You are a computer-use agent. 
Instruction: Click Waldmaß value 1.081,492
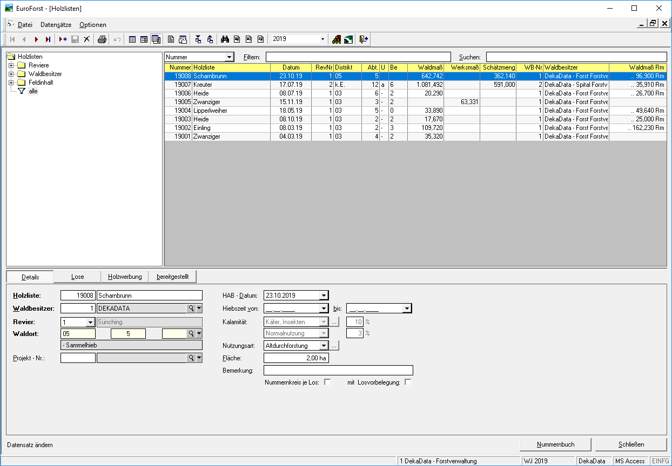[x=429, y=85]
